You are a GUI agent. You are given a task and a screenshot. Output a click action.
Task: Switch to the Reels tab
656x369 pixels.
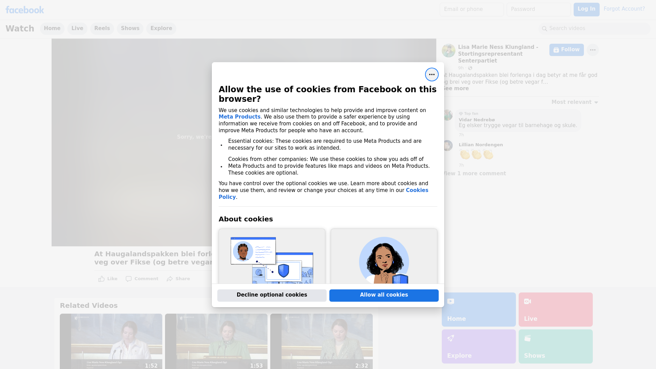(x=102, y=28)
